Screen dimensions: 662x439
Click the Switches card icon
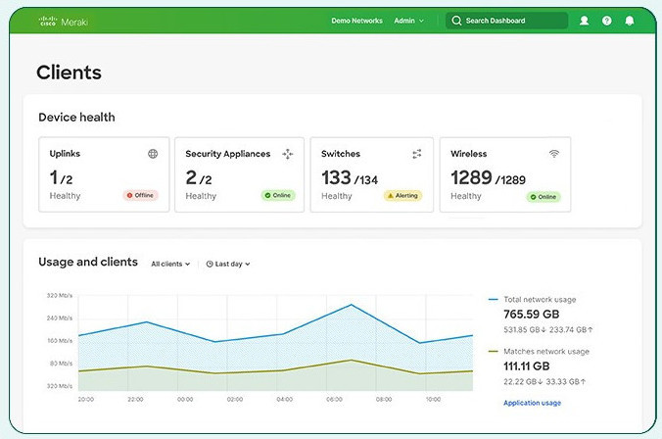click(x=417, y=154)
